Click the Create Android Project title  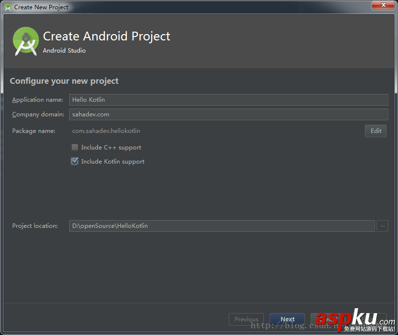pos(107,36)
